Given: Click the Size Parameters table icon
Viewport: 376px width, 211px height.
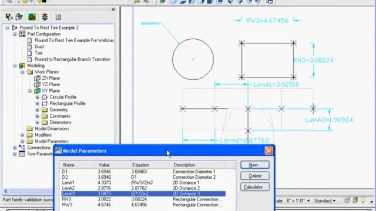Looking at the screenshot, I should tap(22, 154).
